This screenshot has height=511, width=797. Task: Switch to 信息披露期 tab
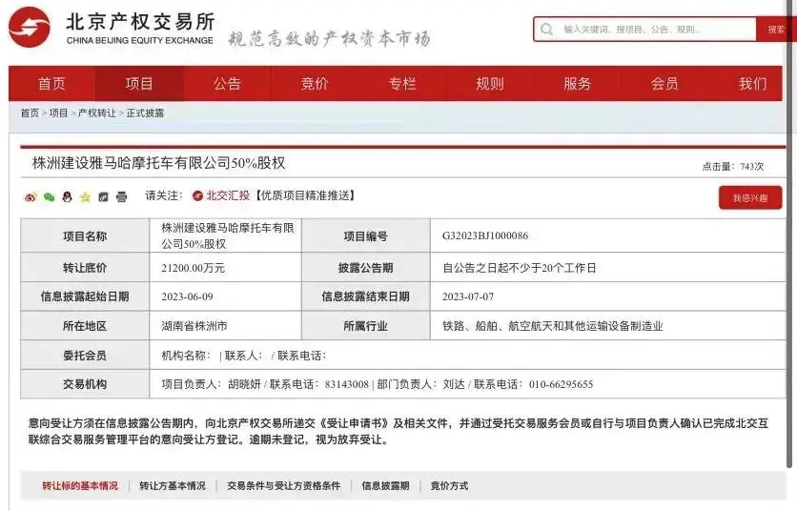click(385, 485)
